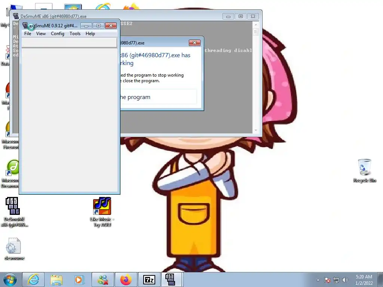383x287 pixels.
Task: Launch Internet Explorer from the taskbar
Action: tap(33, 280)
